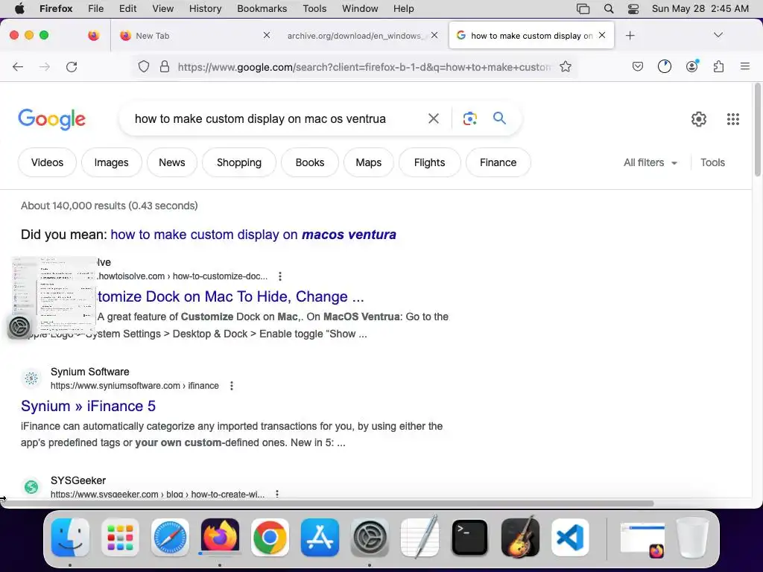
Task: Open Finder from the Dock
Action: [x=70, y=538]
